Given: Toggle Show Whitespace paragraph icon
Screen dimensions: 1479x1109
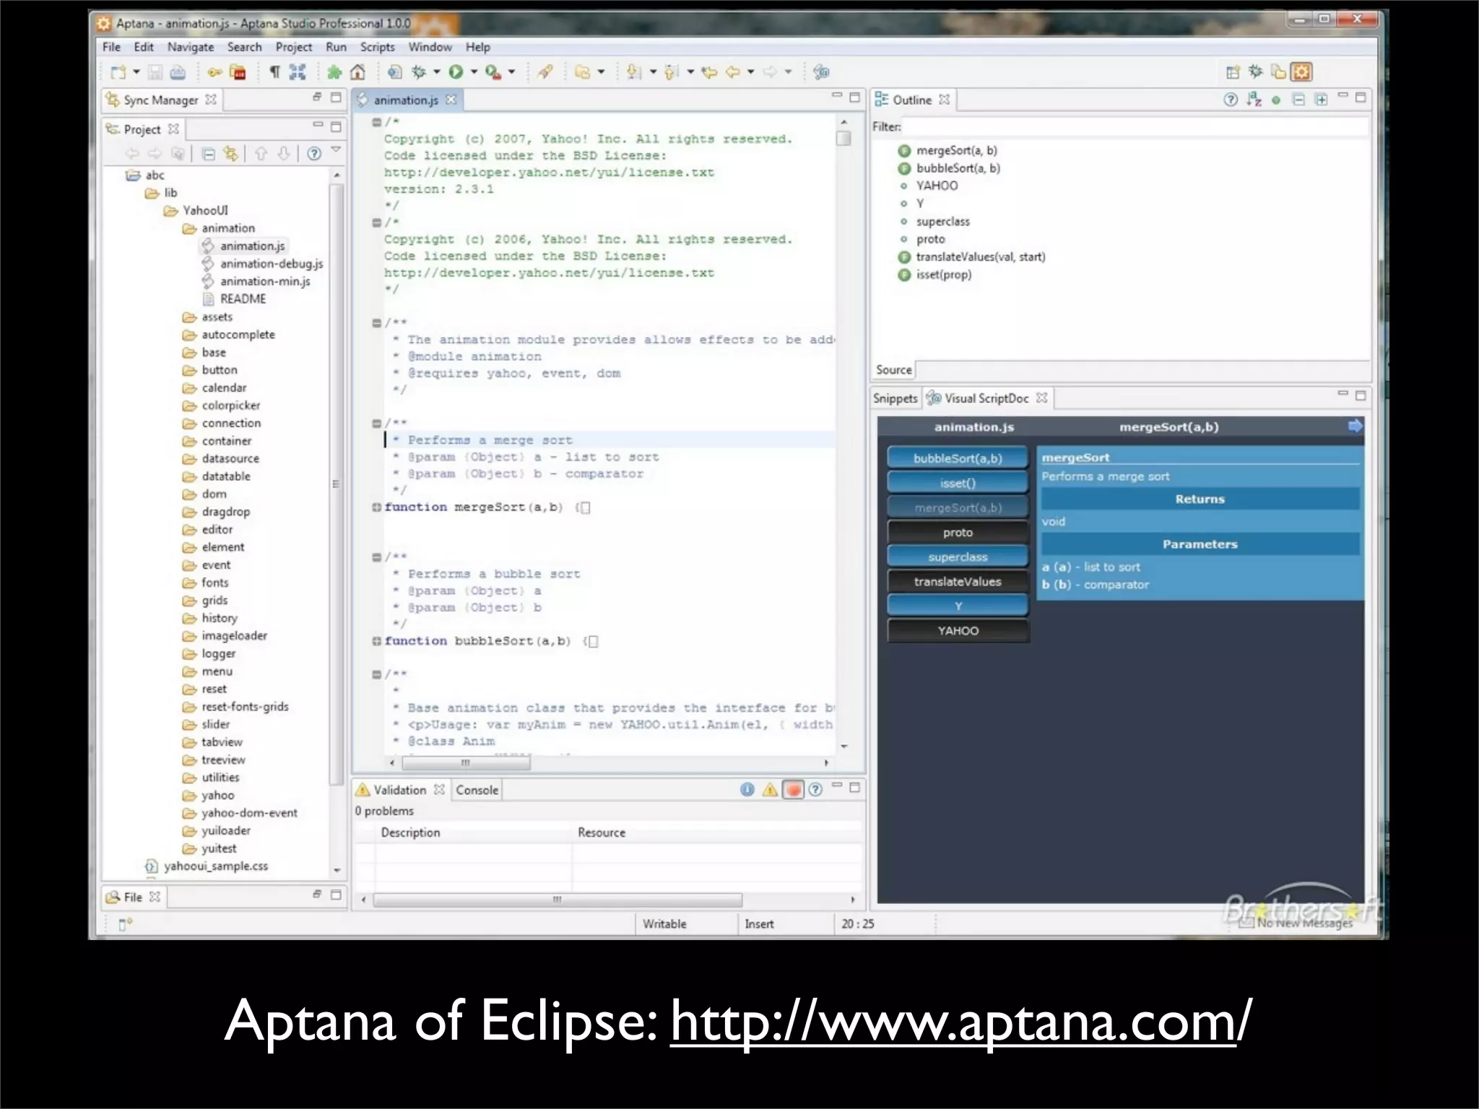Looking at the screenshot, I should 274,71.
